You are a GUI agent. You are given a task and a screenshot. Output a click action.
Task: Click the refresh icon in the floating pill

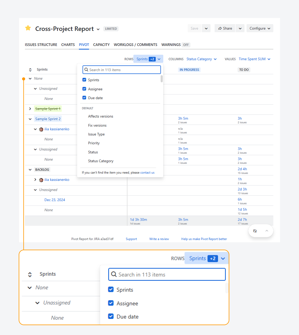point(255,231)
